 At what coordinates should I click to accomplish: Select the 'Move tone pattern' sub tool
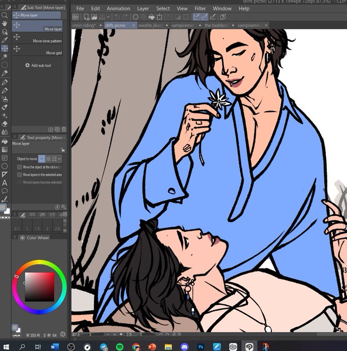pyautogui.click(x=37, y=38)
